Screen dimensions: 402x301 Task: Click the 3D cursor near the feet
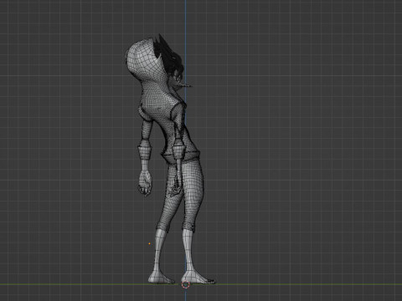click(x=185, y=285)
